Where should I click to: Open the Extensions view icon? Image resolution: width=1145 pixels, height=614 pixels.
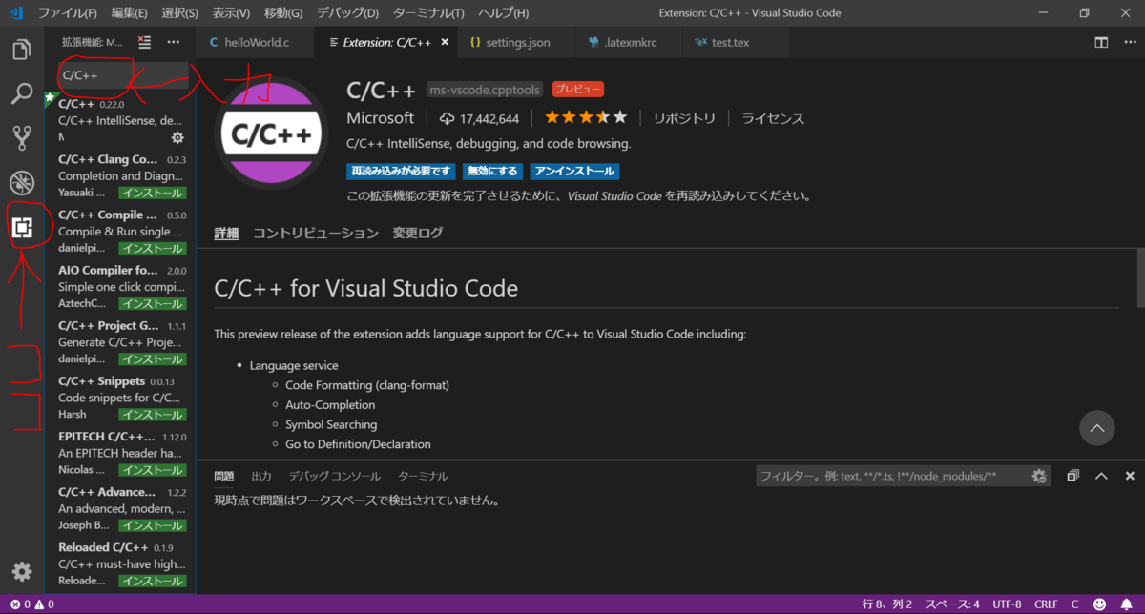(x=21, y=228)
